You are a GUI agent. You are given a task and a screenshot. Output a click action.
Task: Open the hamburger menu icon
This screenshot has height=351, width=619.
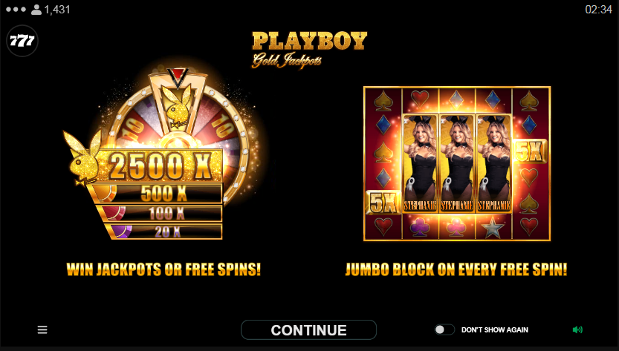click(42, 329)
